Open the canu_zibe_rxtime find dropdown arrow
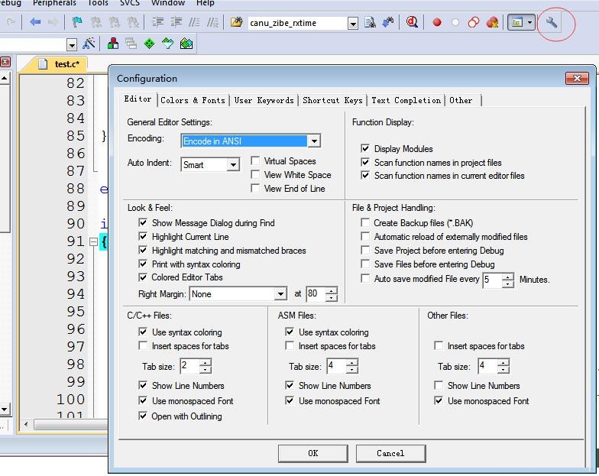 coord(353,23)
